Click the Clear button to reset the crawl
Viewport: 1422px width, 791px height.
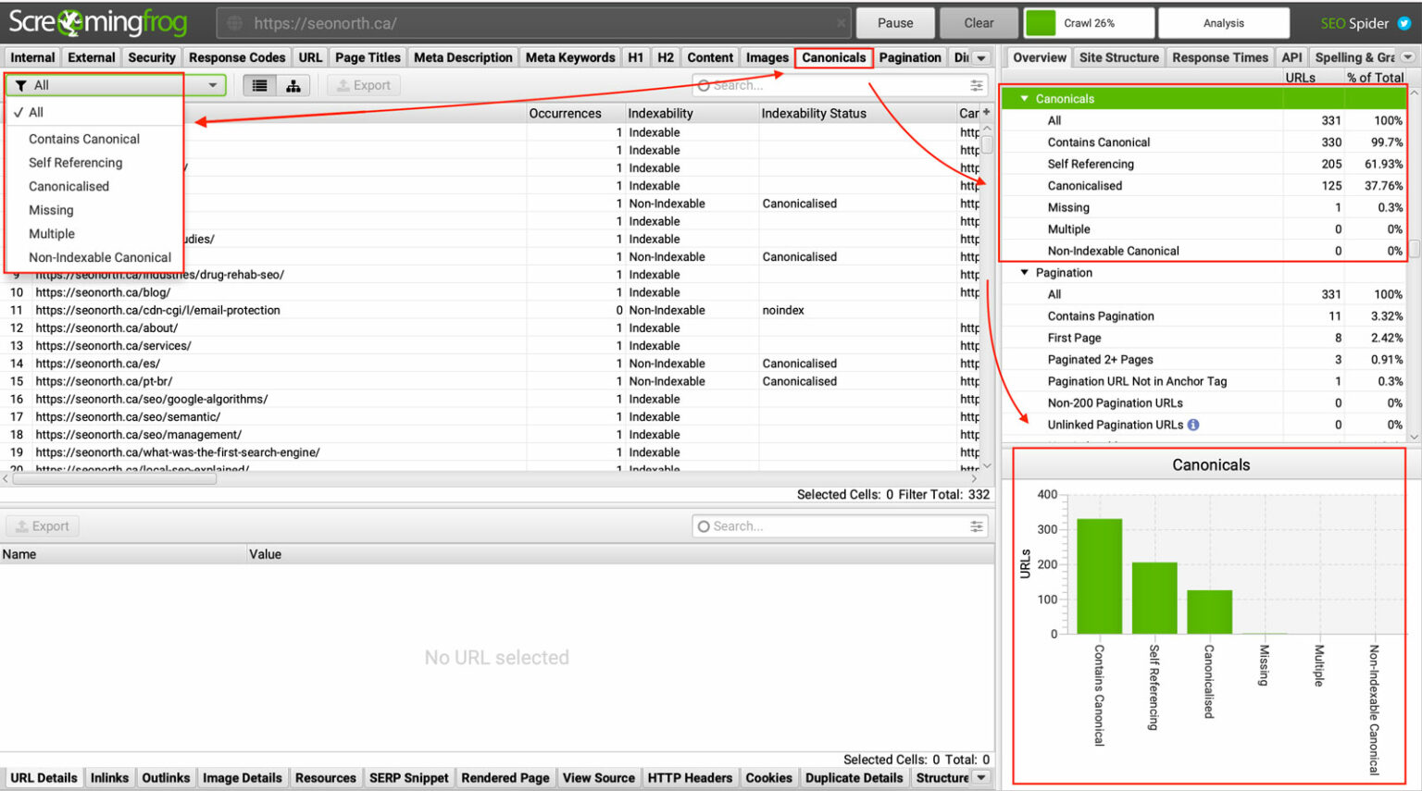979,22
